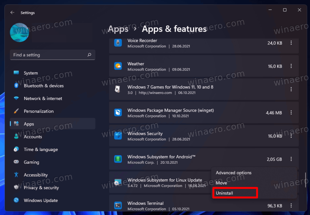
Task: Open more options for Voice Recorder
Action: pyautogui.click(x=291, y=43)
